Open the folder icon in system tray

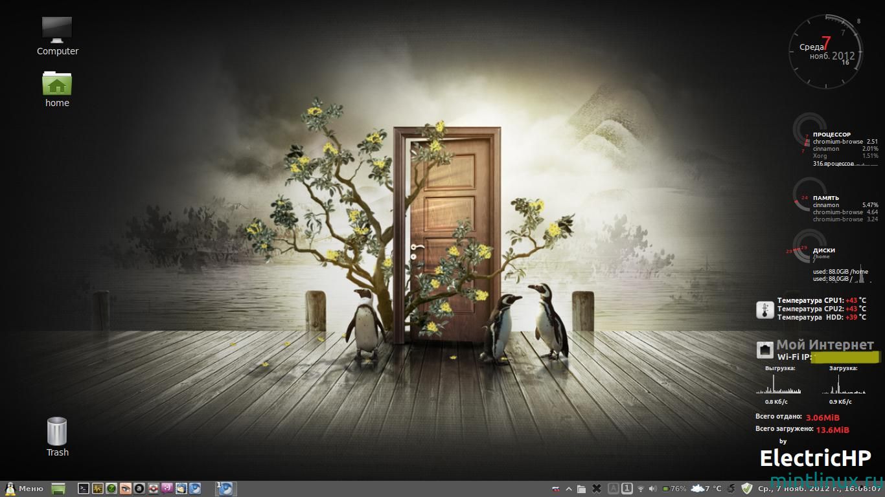[x=581, y=489]
